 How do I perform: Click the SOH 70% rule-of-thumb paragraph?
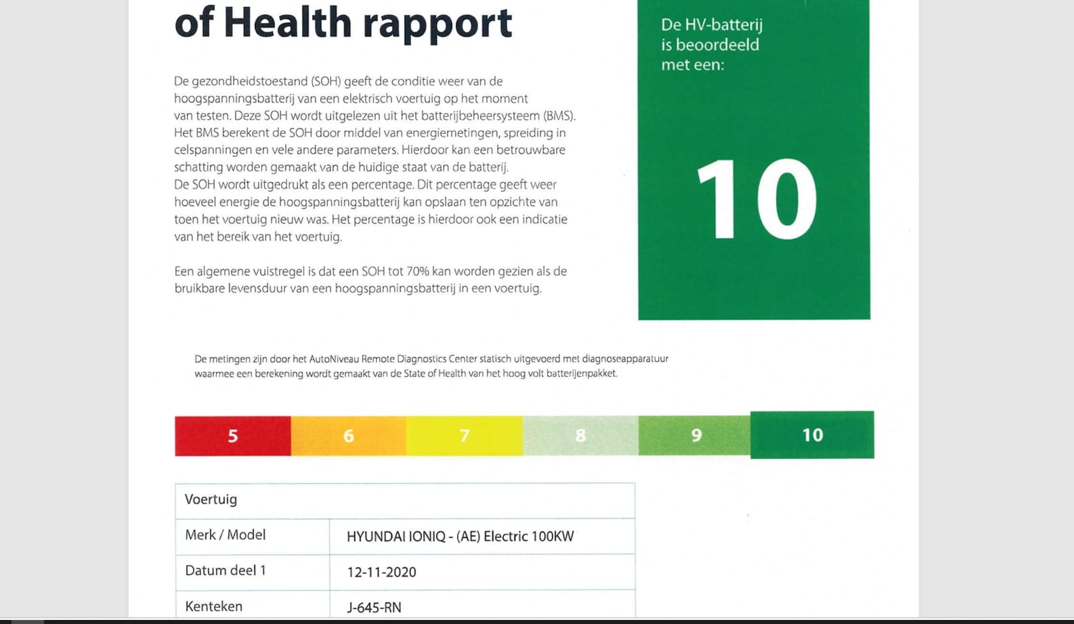[370, 279]
